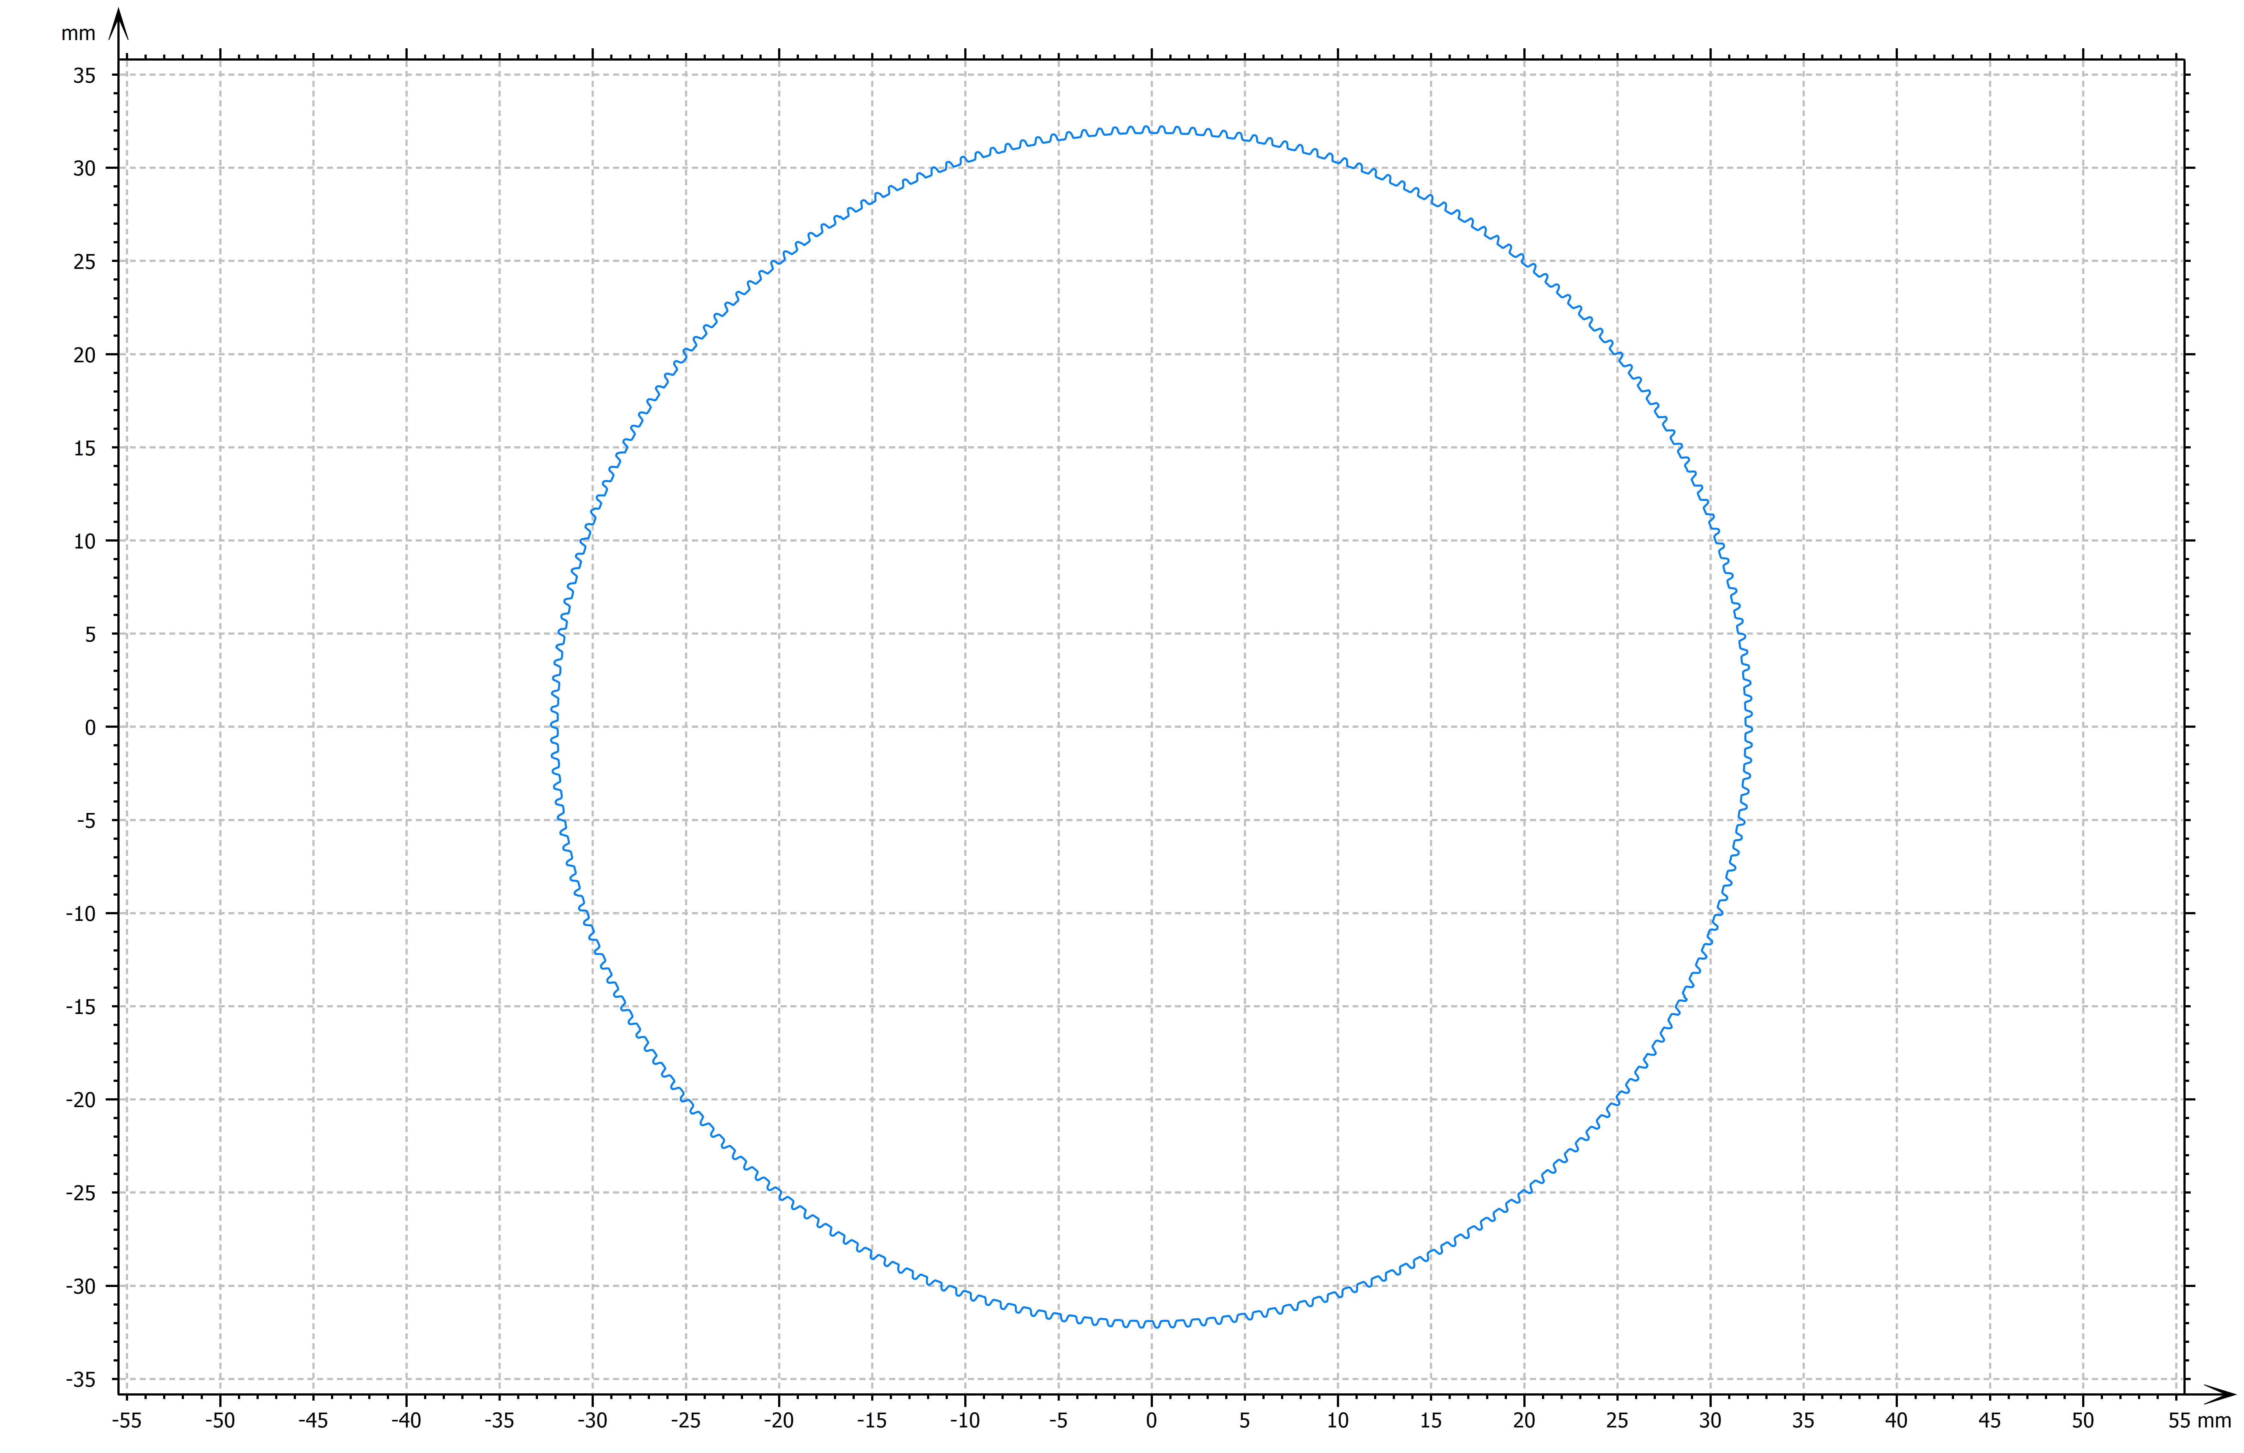2244x1453 pixels.
Task: Click the "0" label on the vertical axis
Action: (91, 728)
